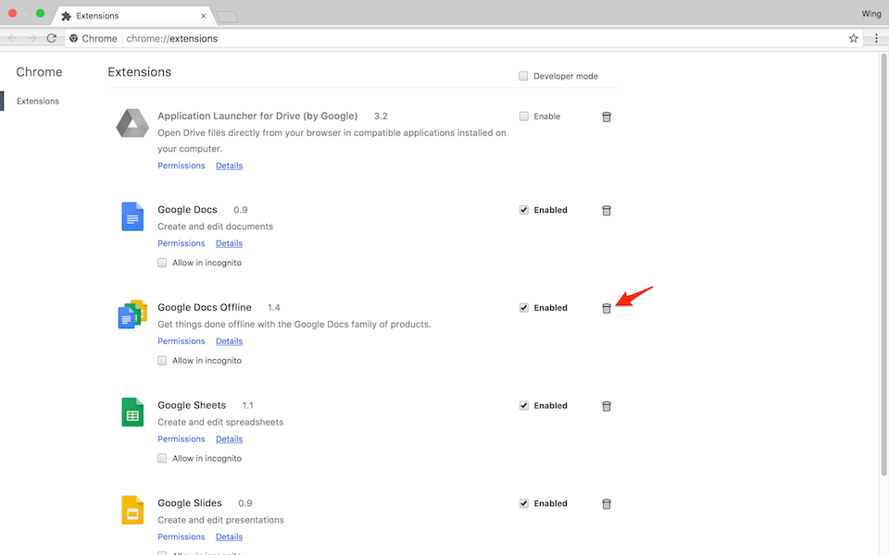889x555 pixels.
Task: Click the Extensions page heading
Action: pyautogui.click(x=140, y=72)
